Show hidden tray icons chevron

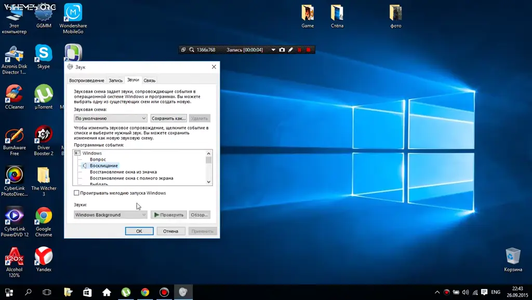click(437, 292)
